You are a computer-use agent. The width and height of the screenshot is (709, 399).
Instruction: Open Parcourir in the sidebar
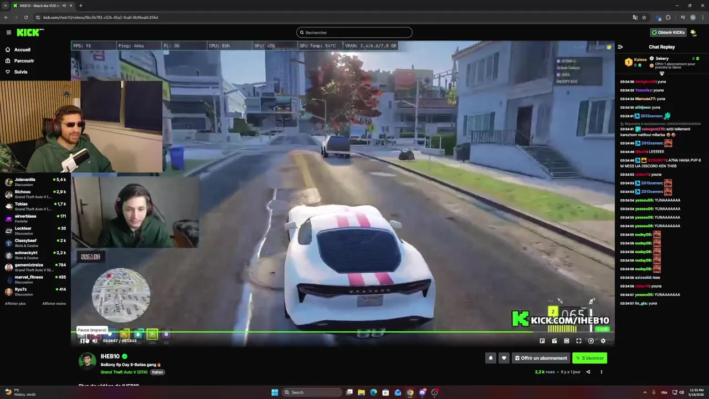(x=19, y=61)
